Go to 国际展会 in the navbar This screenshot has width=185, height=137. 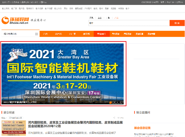pos(128,34)
